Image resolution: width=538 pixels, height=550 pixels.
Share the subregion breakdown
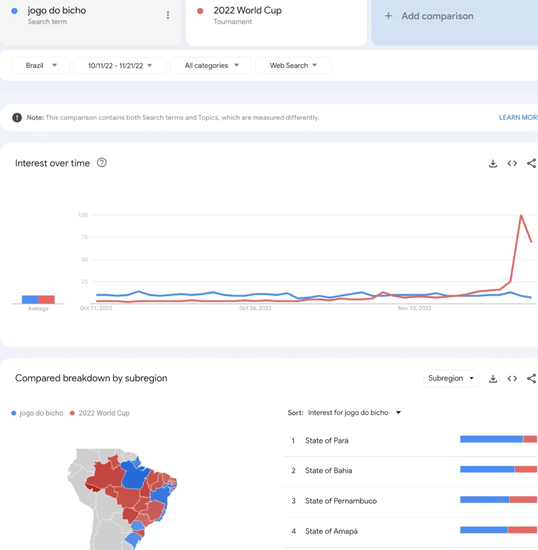[532, 379]
